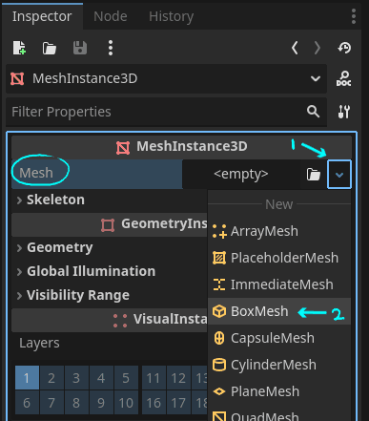Viewport: 369px width, 421px height.
Task: Select CylinderMesh from the dropdown
Action: click(279, 365)
